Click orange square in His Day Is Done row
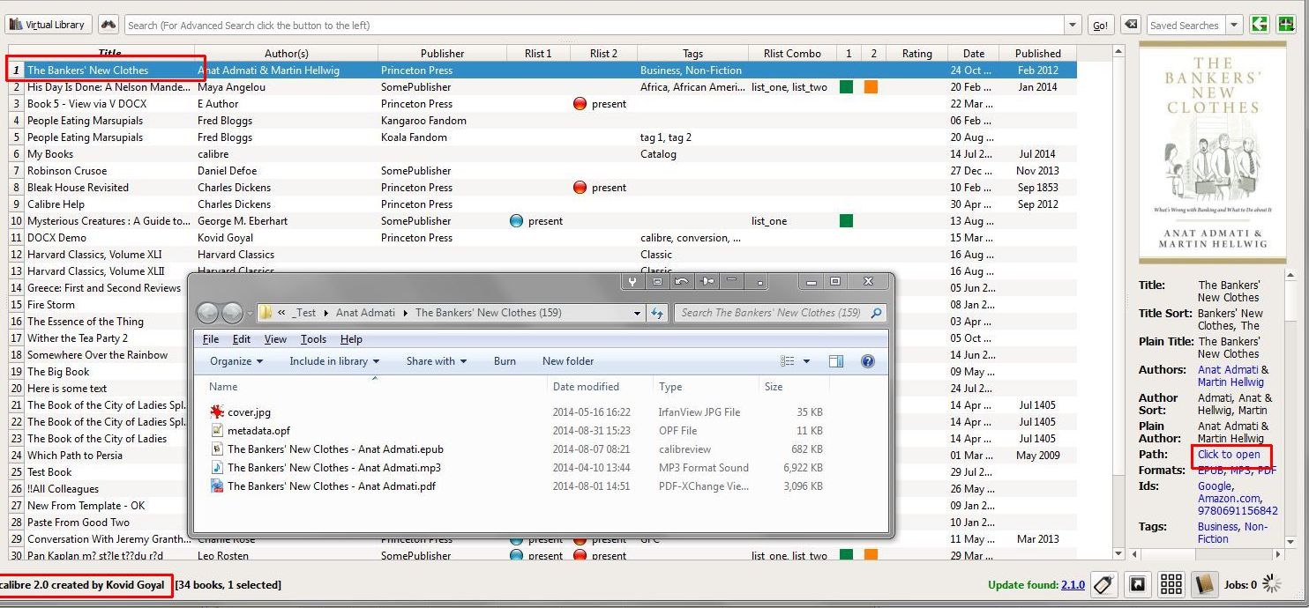1309x608 pixels. 871,87
